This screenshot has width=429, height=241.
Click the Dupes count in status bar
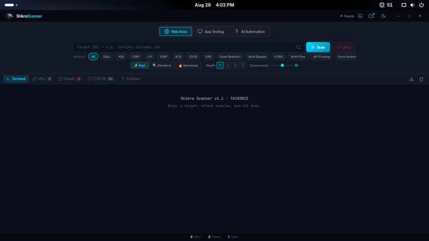[214, 237]
